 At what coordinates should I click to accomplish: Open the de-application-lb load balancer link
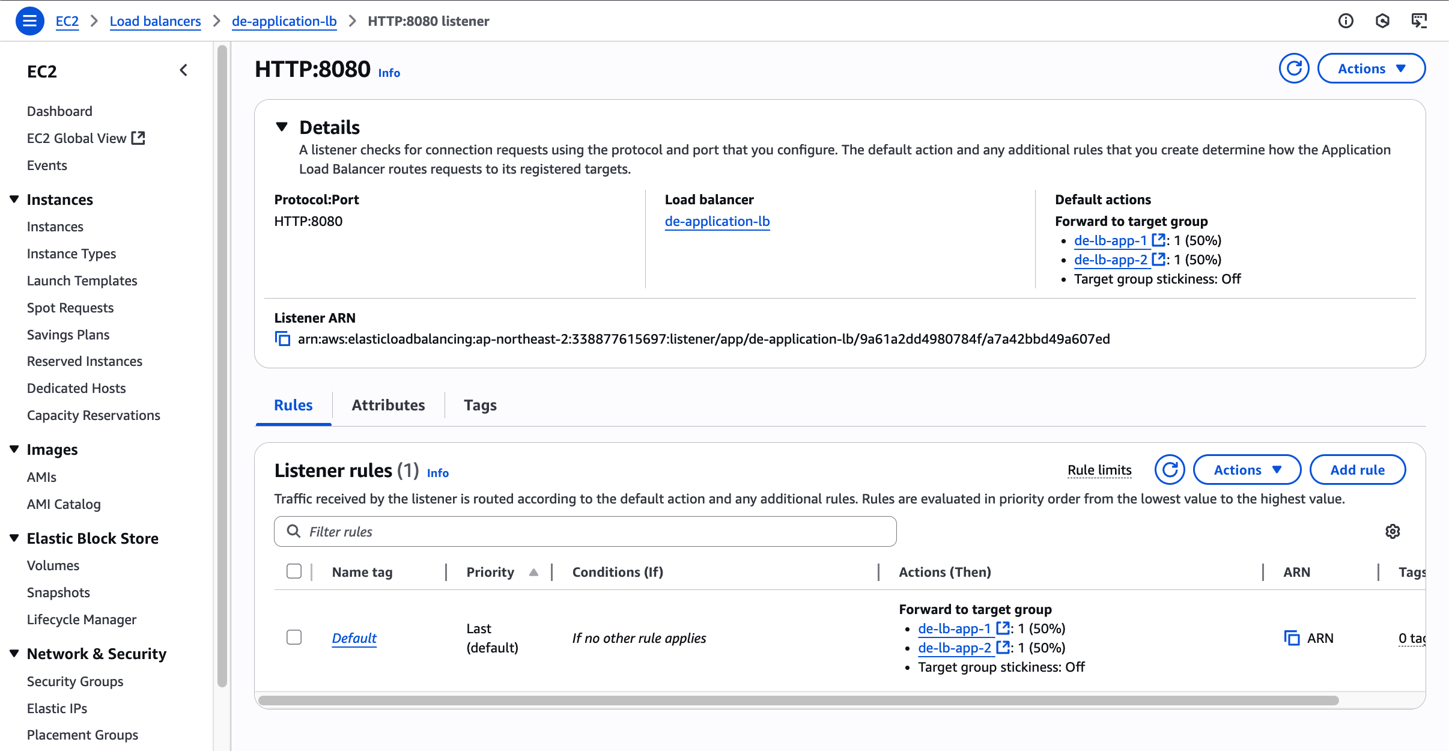717,221
